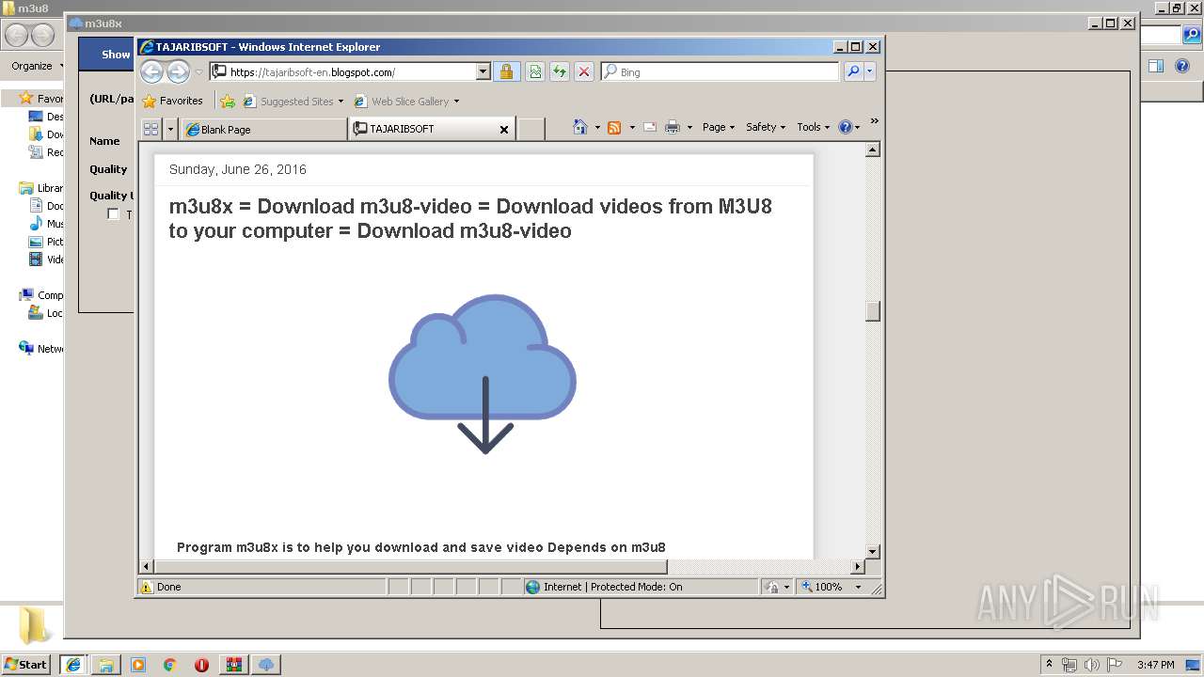Open the Safety menu

(766, 127)
